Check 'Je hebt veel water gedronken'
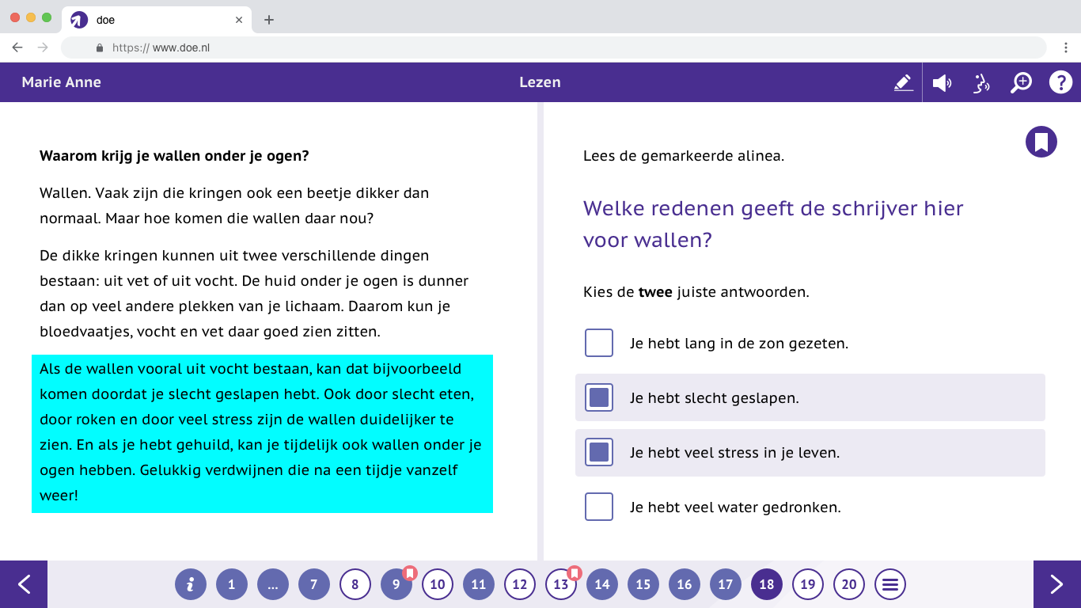Image resolution: width=1081 pixels, height=608 pixels. click(x=599, y=507)
